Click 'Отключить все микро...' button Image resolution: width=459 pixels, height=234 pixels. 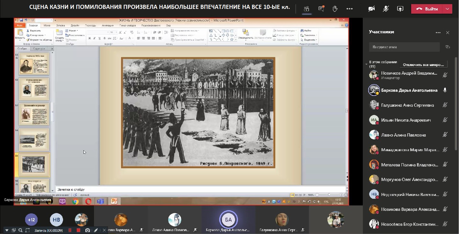423,65
